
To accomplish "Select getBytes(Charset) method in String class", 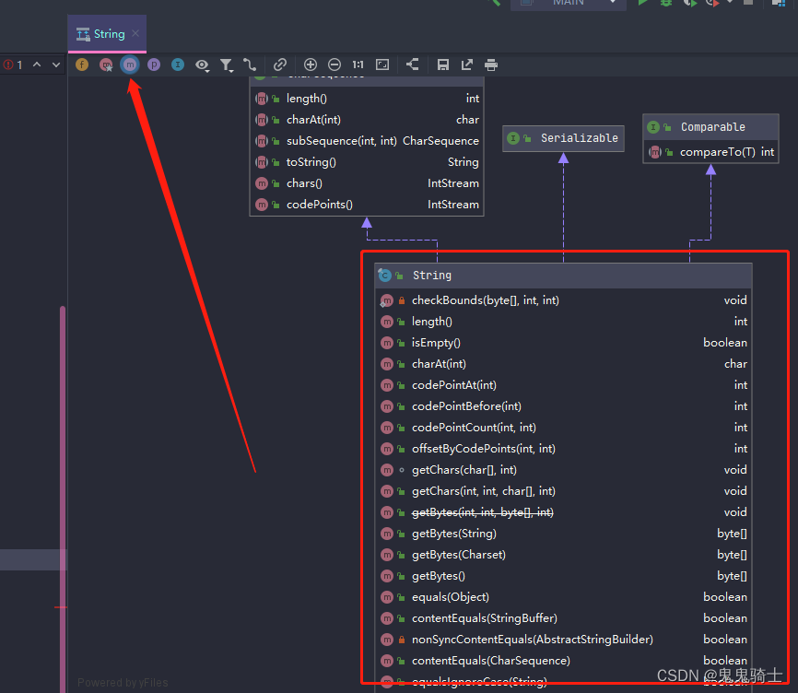I will point(458,555).
